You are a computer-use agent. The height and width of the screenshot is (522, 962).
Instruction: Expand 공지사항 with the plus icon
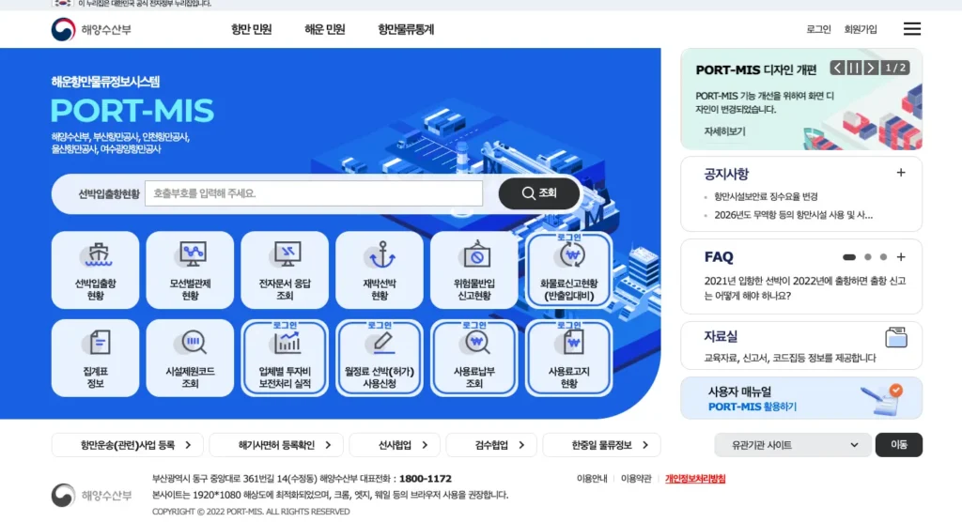click(901, 173)
